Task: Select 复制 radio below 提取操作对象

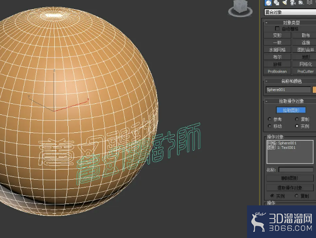Action: point(297,196)
